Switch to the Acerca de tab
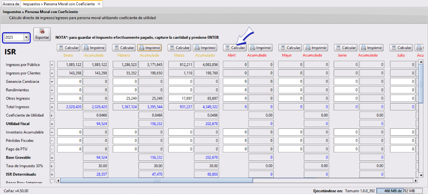The image size is (428, 194). (11, 4)
